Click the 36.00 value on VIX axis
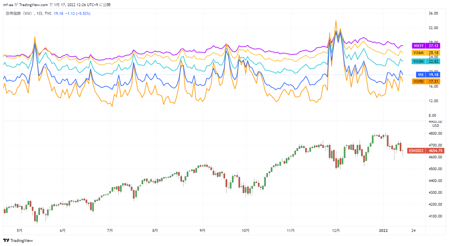 point(433,13)
